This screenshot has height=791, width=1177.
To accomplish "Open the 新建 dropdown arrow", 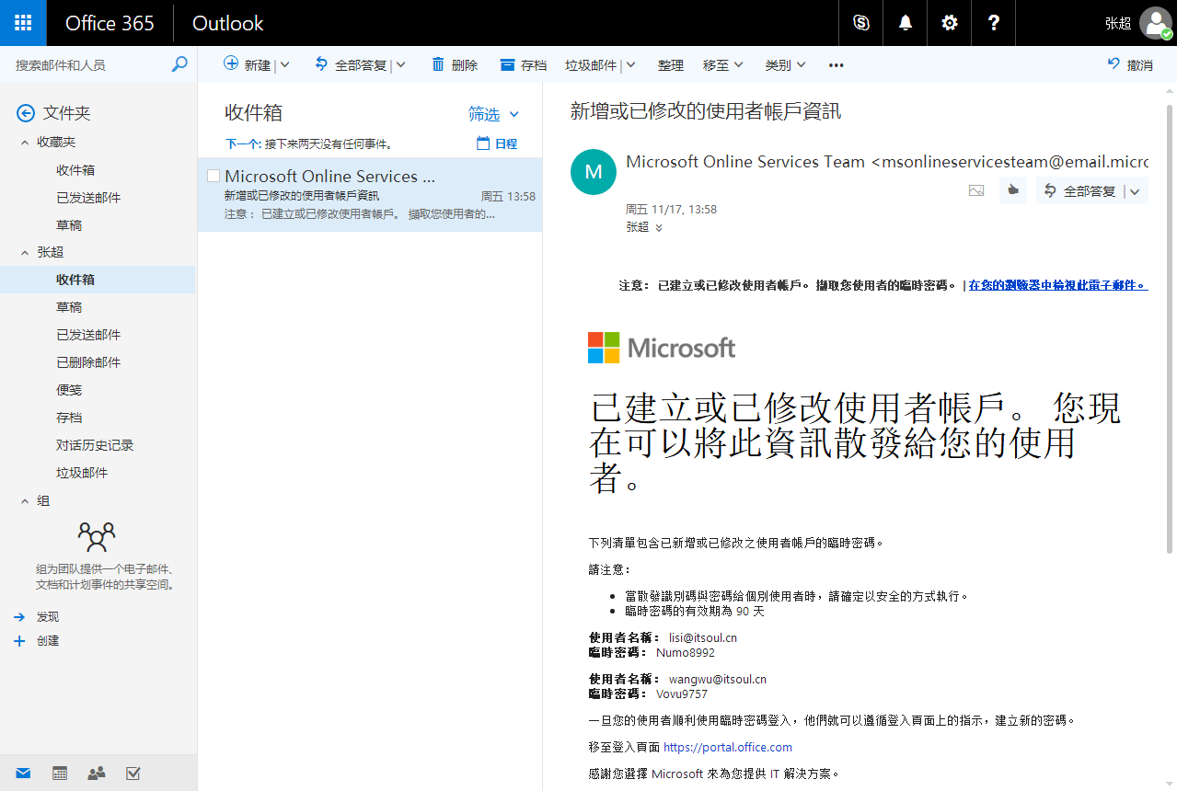I will point(284,64).
